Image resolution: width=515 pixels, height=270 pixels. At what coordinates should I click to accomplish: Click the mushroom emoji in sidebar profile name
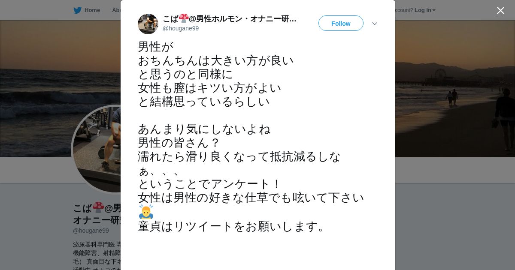98,207
